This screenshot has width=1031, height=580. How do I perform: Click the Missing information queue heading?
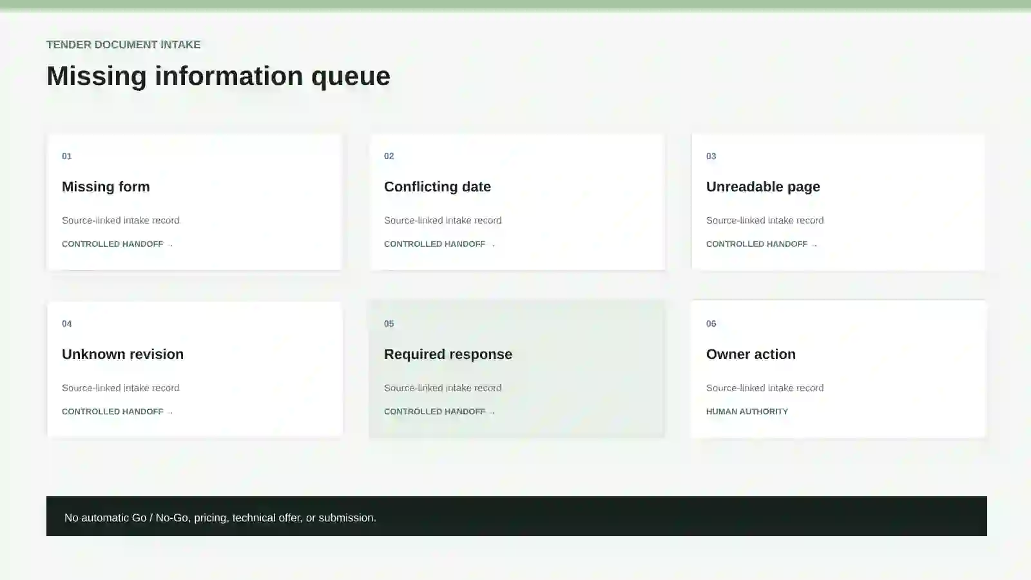pos(218,76)
